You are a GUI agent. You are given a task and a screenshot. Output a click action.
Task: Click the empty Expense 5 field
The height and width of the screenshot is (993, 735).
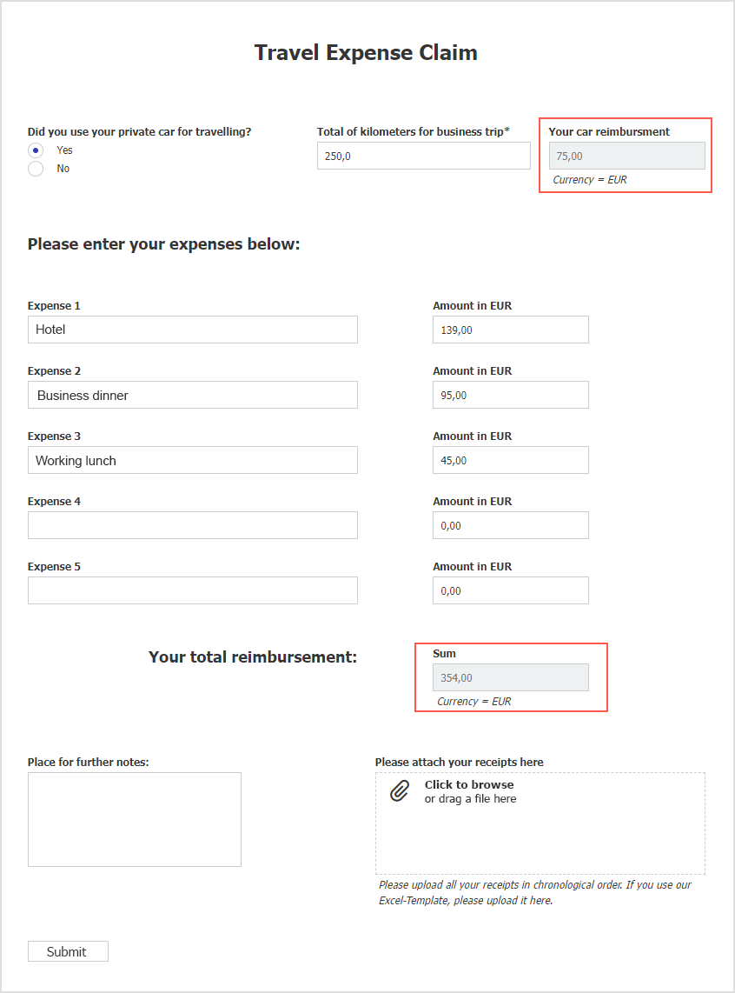tap(192, 590)
